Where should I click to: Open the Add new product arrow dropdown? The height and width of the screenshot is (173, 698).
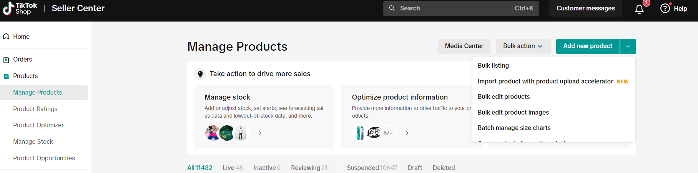628,47
